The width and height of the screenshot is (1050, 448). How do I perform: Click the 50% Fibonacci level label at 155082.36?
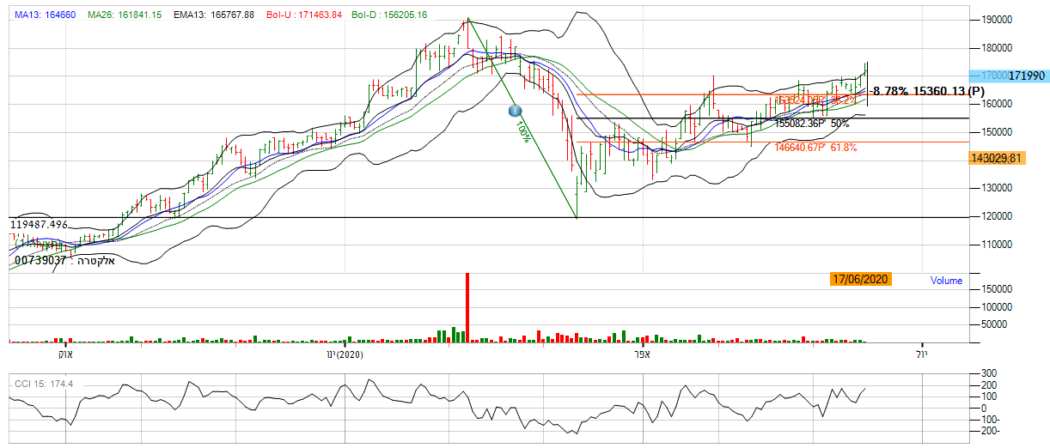[x=812, y=124]
